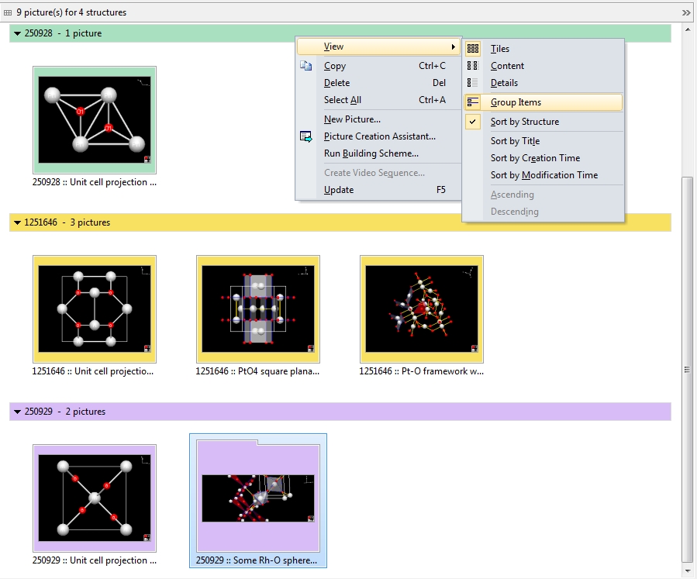Click the Details view icon
The height and width of the screenshot is (579, 697).
click(x=473, y=83)
